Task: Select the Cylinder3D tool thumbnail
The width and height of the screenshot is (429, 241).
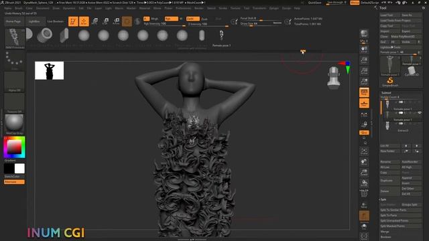Action: [412, 71]
